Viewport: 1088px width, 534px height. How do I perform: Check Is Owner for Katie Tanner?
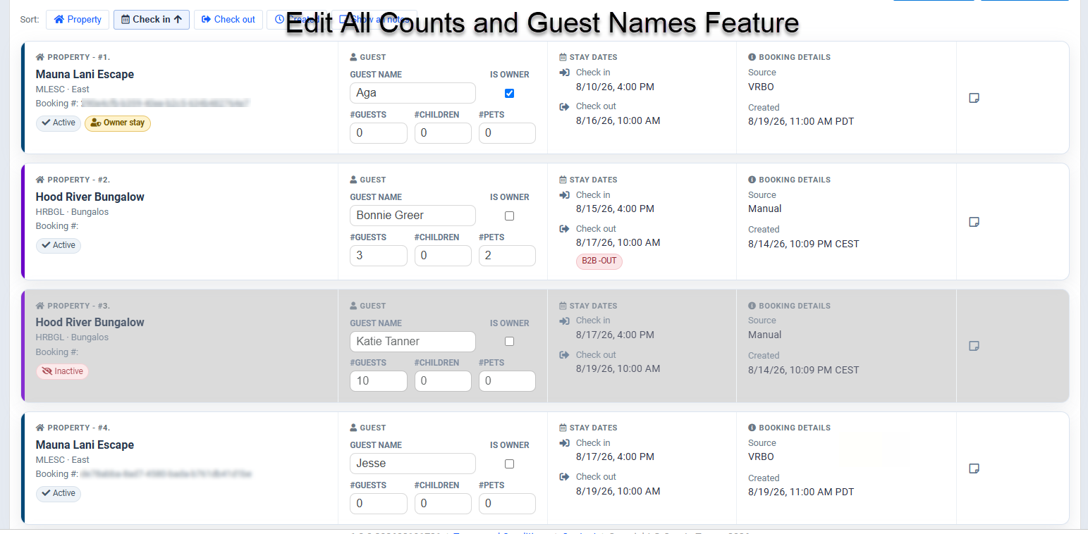[x=509, y=342]
